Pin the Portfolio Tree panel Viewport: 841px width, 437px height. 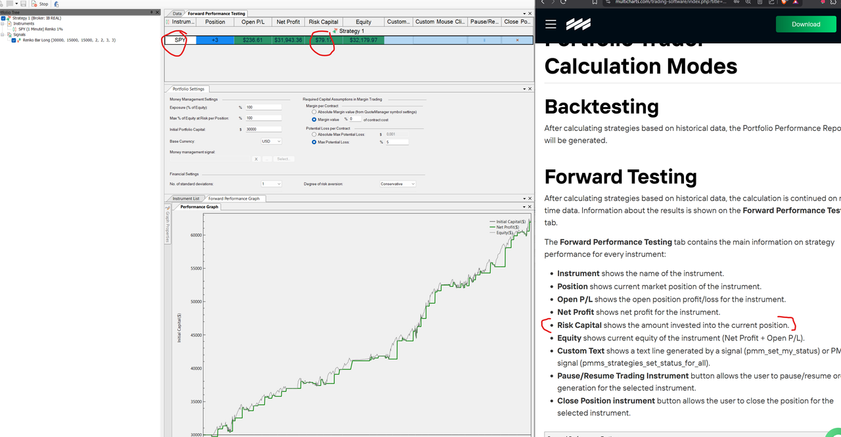coord(152,12)
